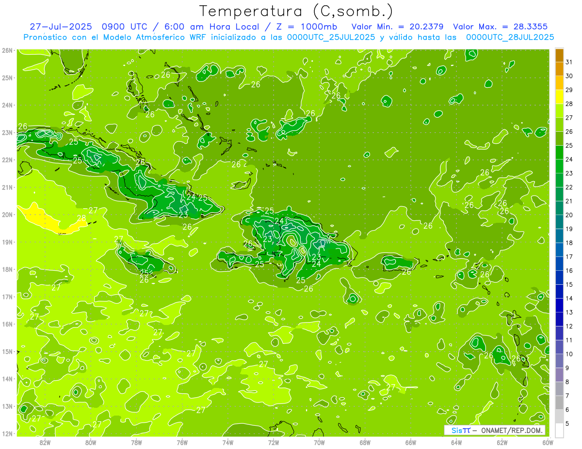Click the "22N" latitude axis label
Screen dimensions: 582x449
[7, 160]
